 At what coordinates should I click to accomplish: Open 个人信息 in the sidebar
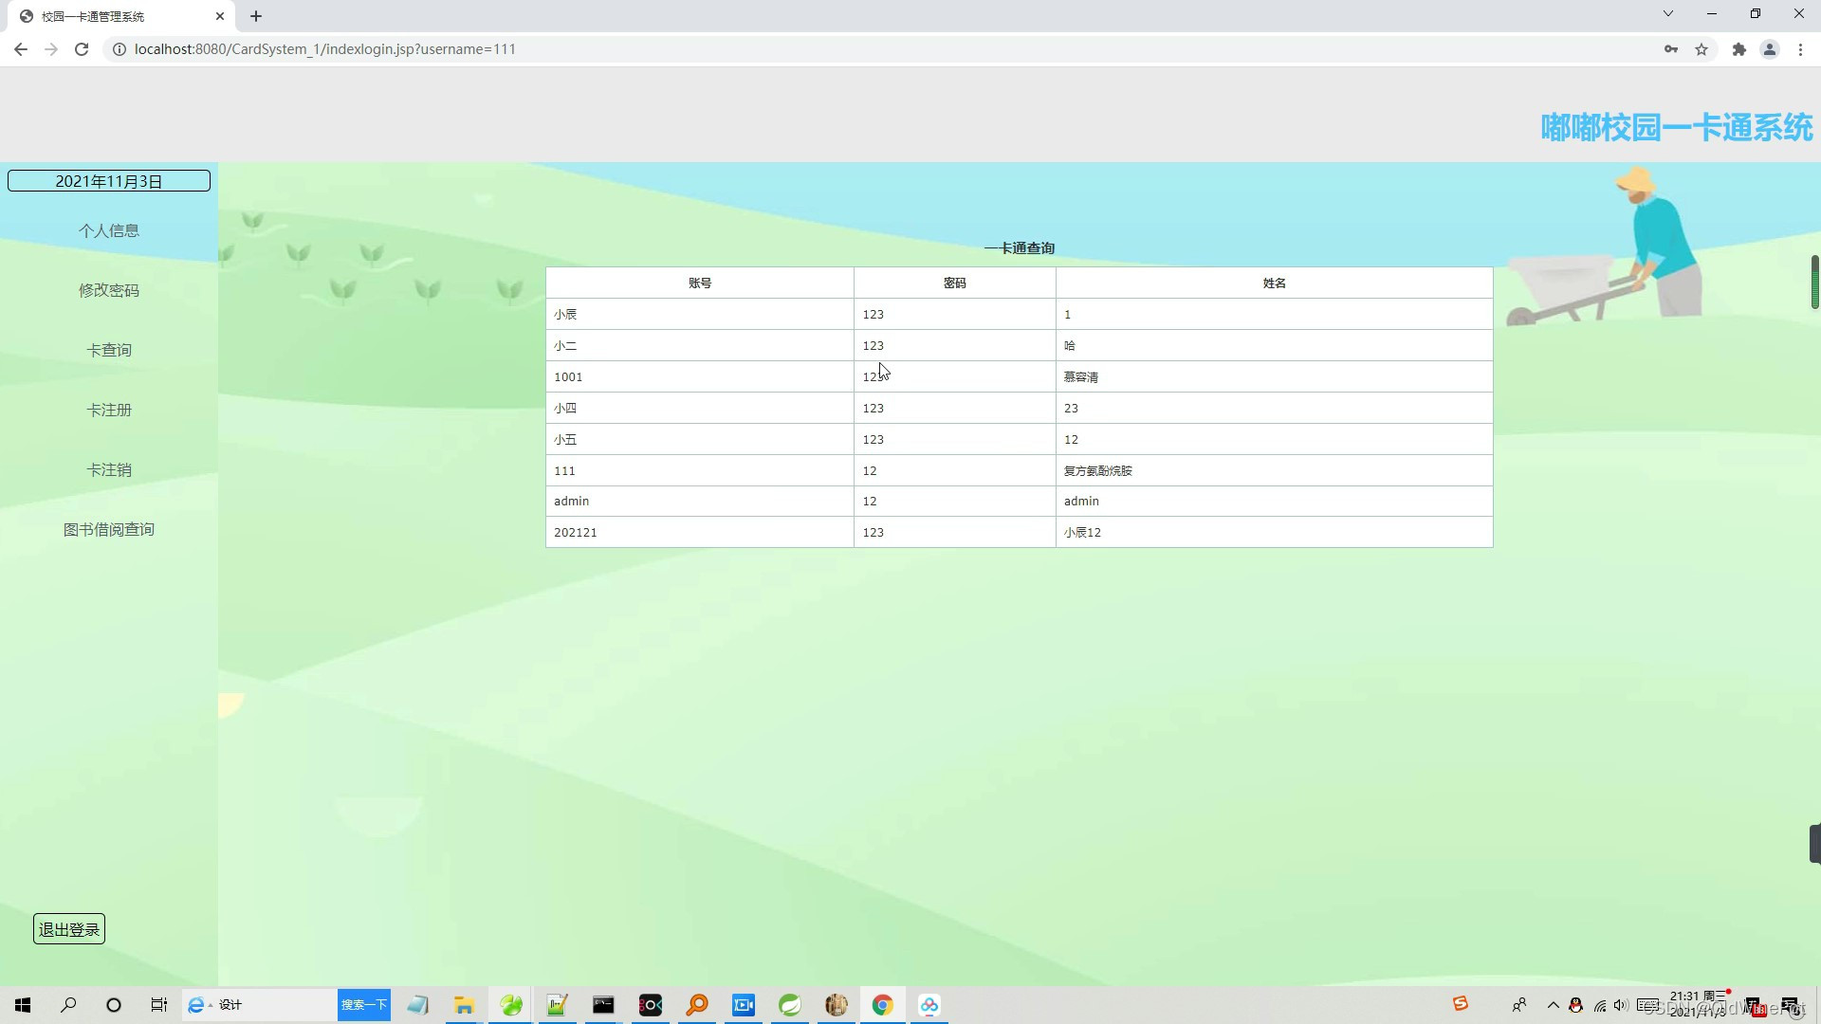(109, 230)
